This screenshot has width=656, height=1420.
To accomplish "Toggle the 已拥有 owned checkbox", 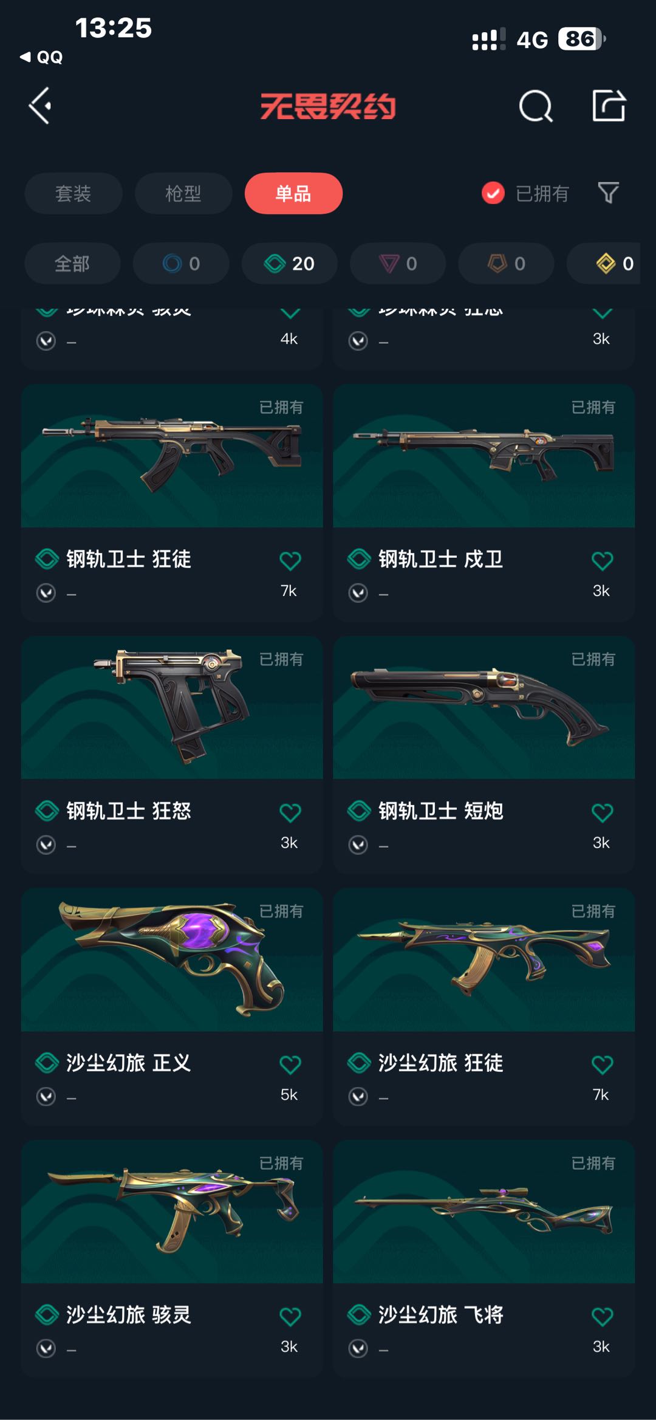I will pyautogui.click(x=493, y=193).
